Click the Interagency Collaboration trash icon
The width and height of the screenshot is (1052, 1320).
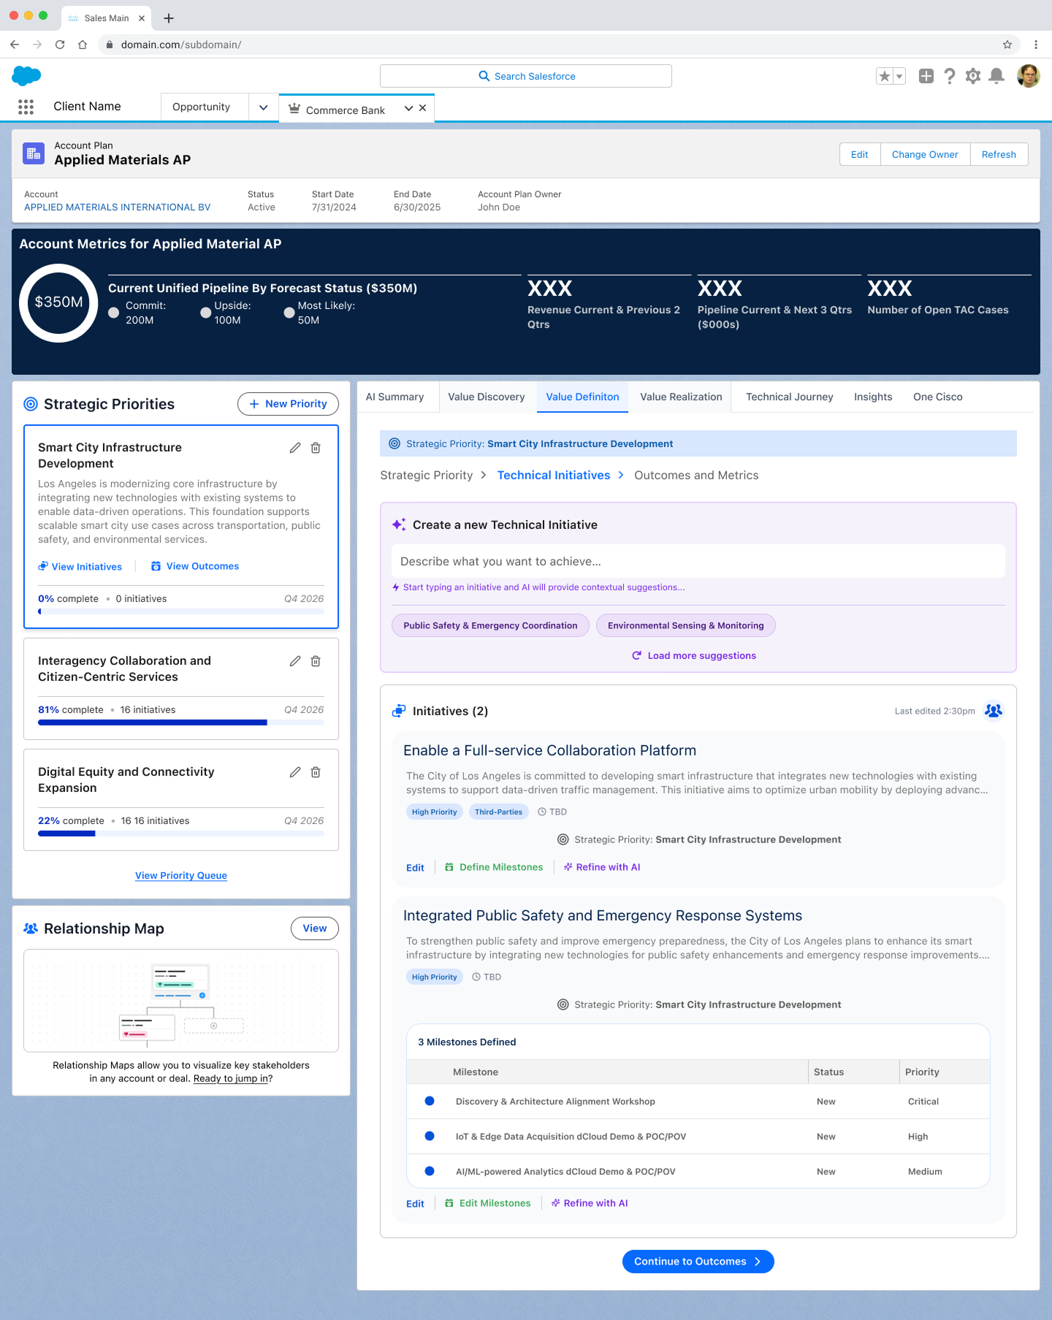click(316, 661)
